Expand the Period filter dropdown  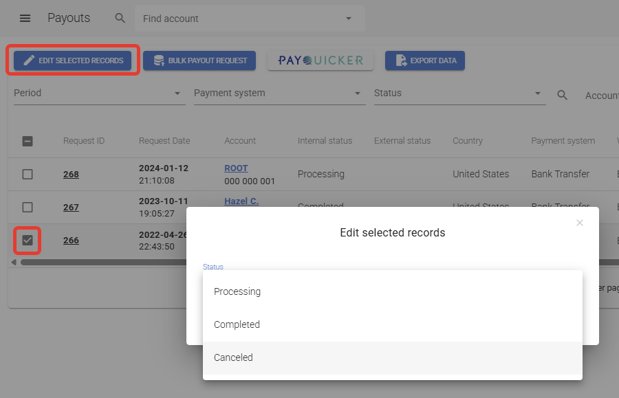(x=99, y=93)
